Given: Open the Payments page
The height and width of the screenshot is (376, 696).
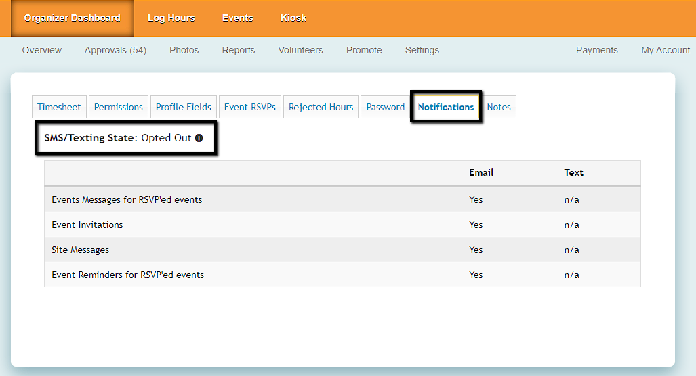Looking at the screenshot, I should (x=596, y=50).
